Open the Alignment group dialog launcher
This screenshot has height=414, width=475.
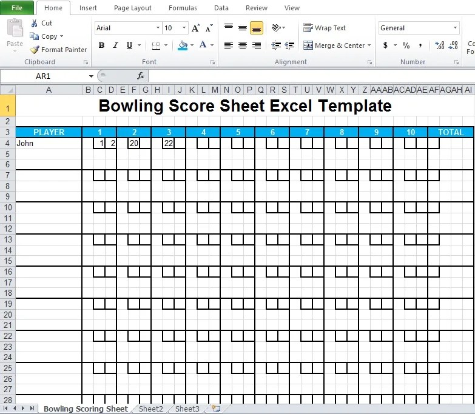(369, 62)
